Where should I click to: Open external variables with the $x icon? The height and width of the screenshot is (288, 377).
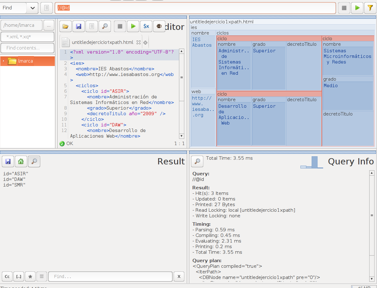coord(146,26)
